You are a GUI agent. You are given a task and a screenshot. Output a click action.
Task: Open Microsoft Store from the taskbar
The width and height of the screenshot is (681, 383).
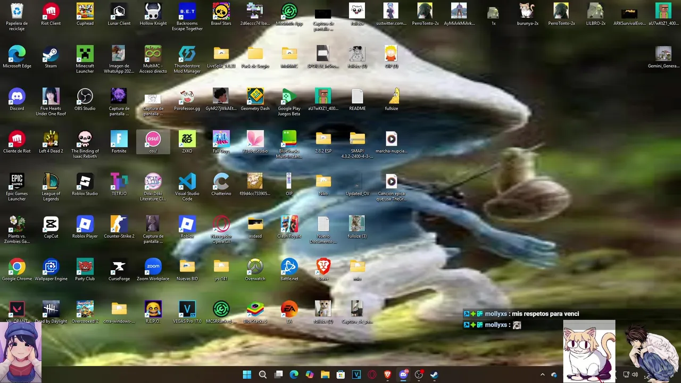pyautogui.click(x=340, y=374)
